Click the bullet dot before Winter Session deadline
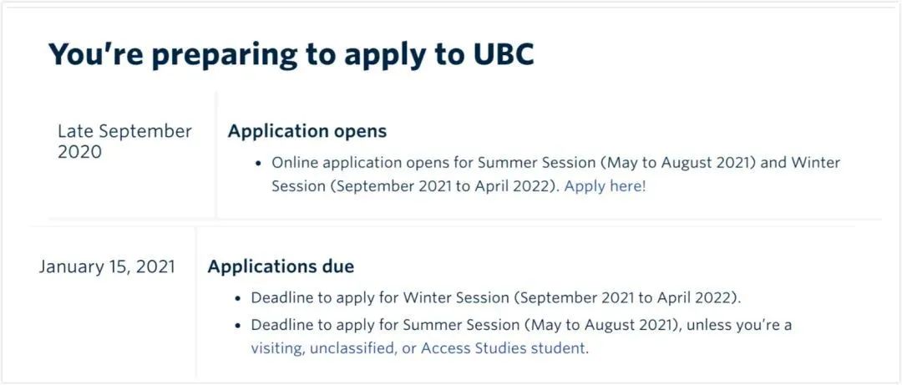The height and width of the screenshot is (385, 902). (x=239, y=299)
